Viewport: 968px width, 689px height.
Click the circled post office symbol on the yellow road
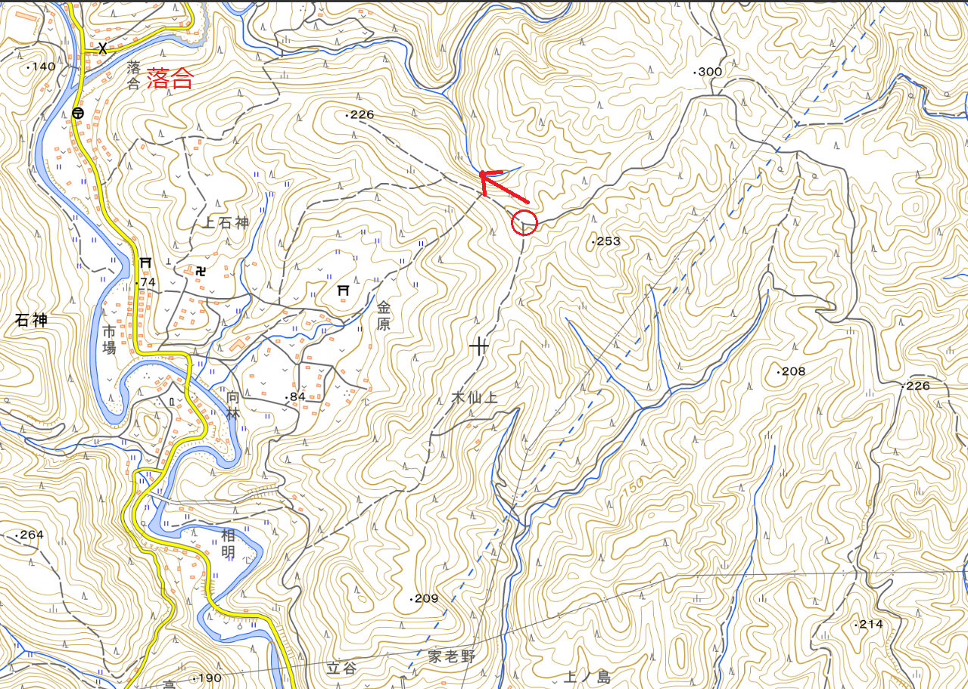click(78, 113)
